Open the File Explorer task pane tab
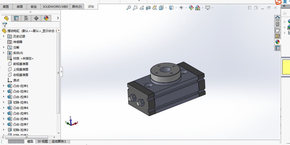The width and height of the screenshot is (290, 145). (277, 30)
